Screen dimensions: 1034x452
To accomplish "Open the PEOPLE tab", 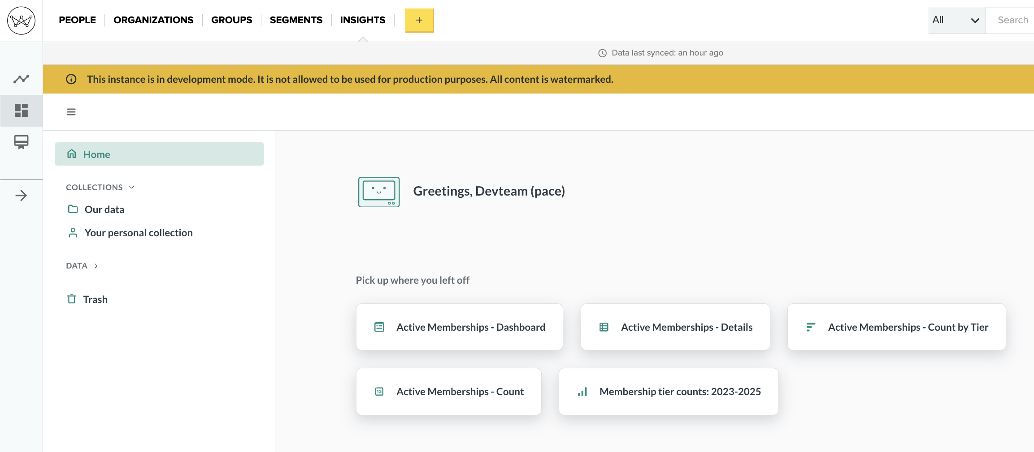I will 77,20.
